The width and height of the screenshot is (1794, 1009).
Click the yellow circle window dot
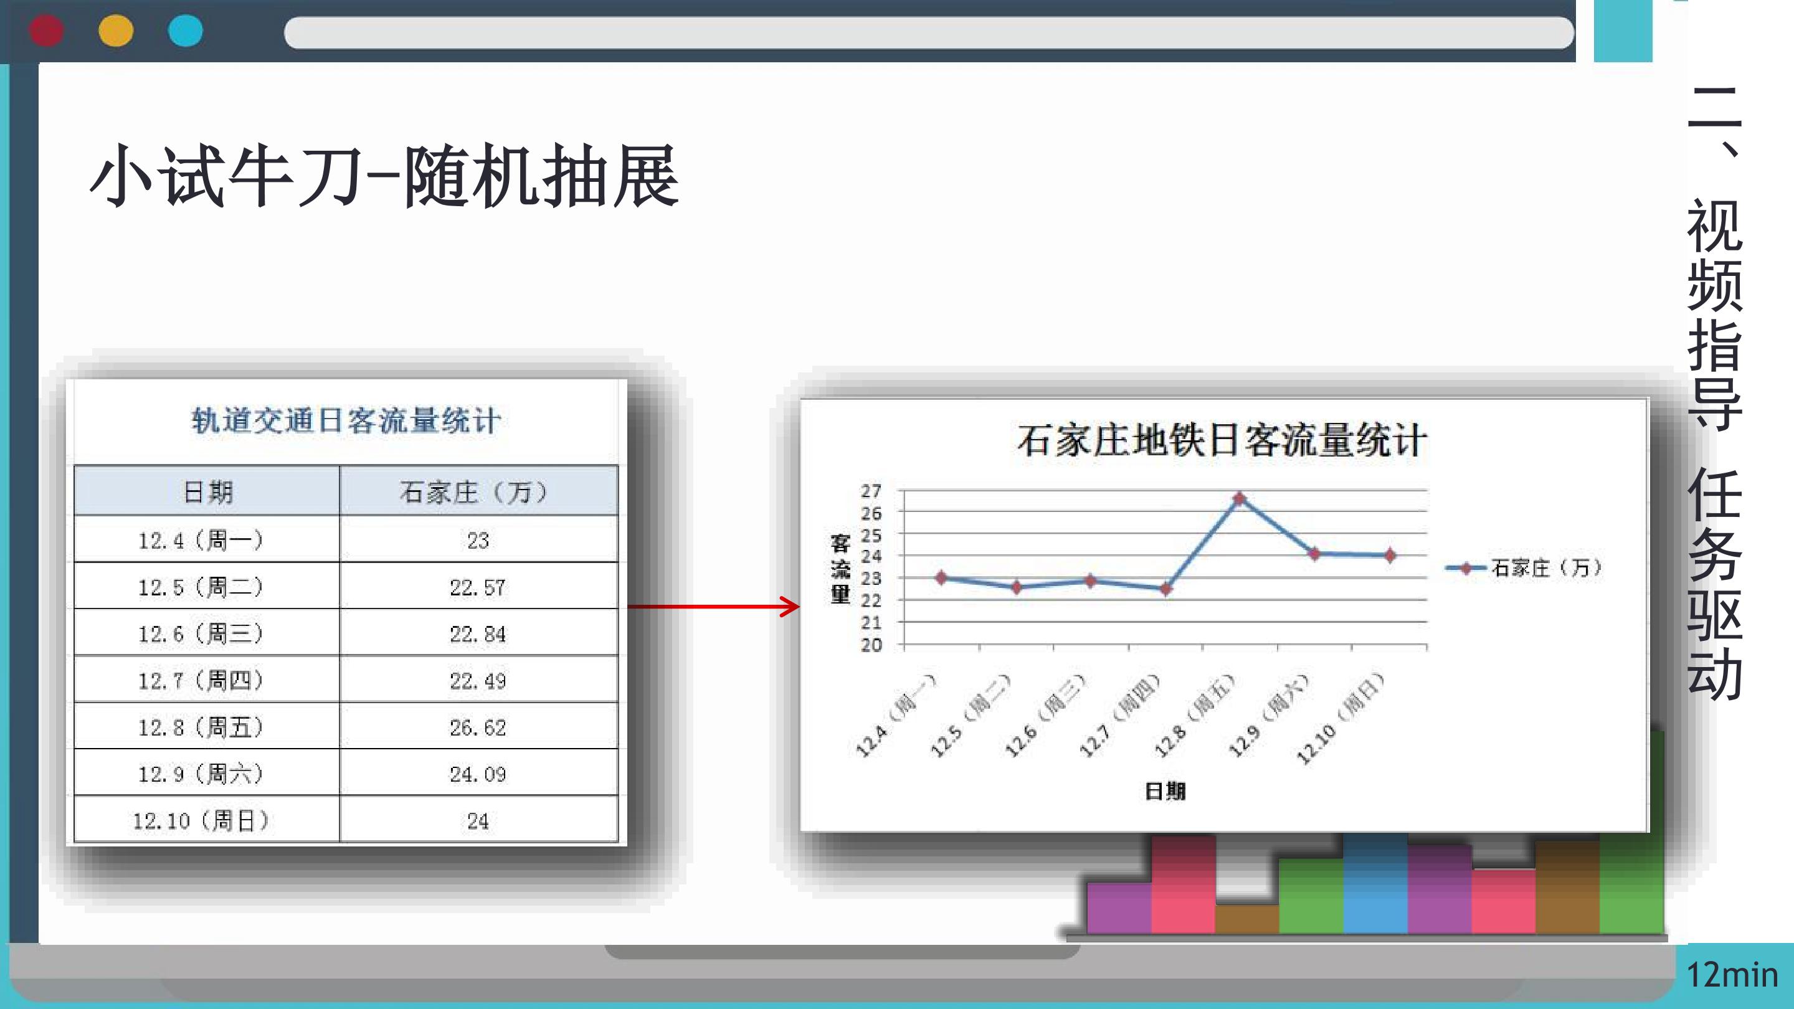point(116,31)
